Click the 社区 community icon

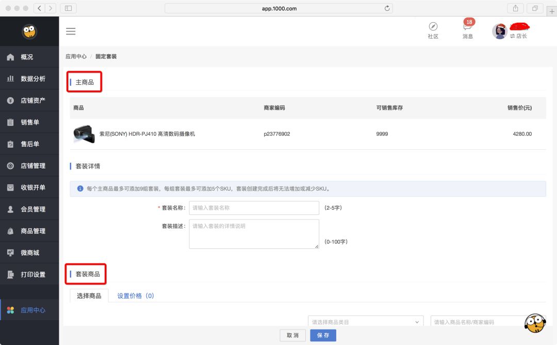click(x=433, y=30)
